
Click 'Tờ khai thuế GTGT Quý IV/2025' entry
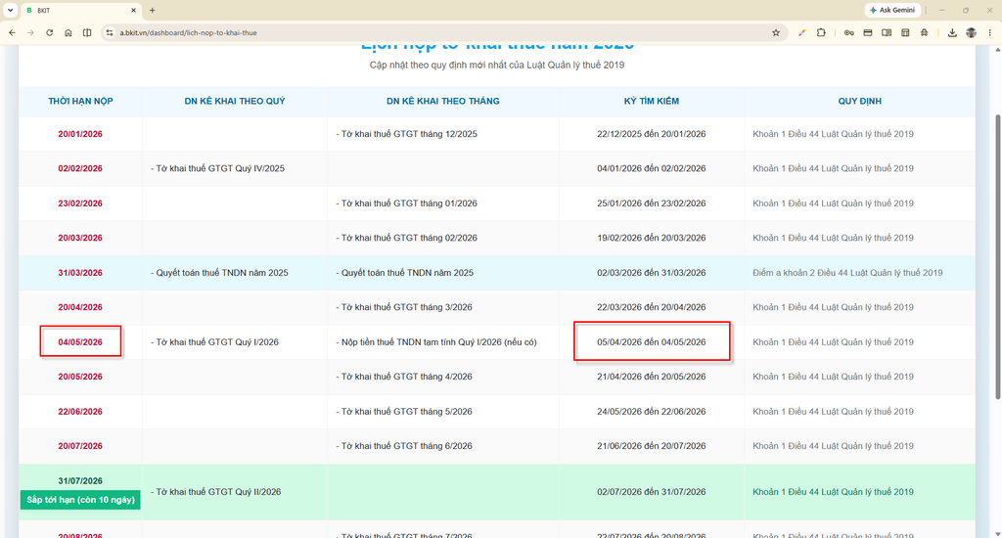(x=217, y=168)
